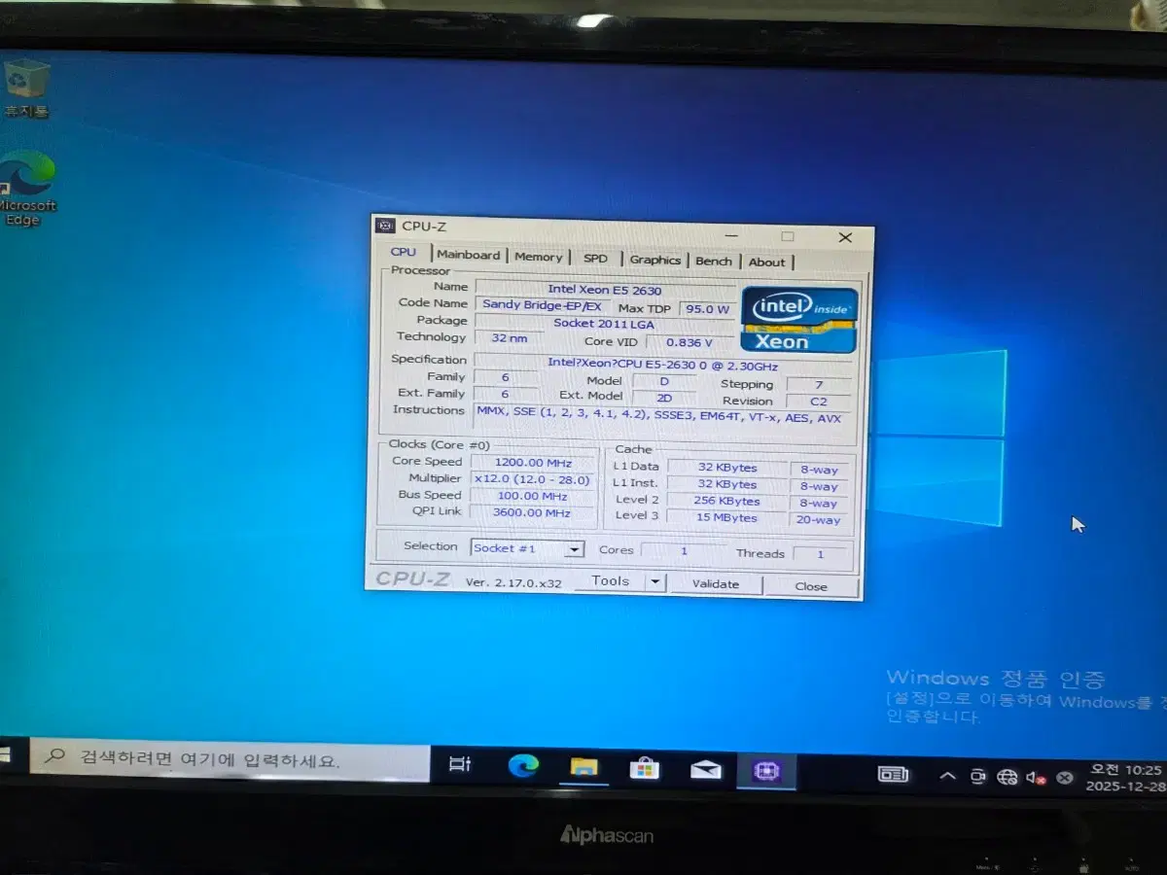Open the Recycle Bin desktop icon
The width and height of the screenshot is (1167, 875).
point(26,88)
